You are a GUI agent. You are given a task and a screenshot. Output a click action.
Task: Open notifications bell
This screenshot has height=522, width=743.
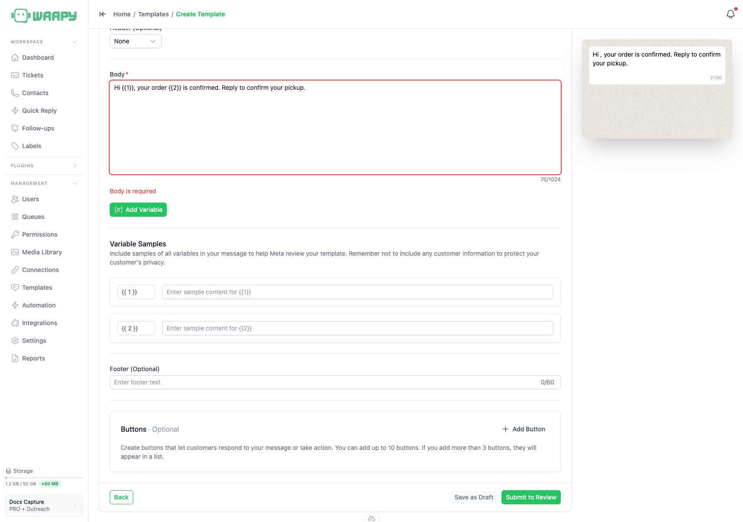click(731, 14)
